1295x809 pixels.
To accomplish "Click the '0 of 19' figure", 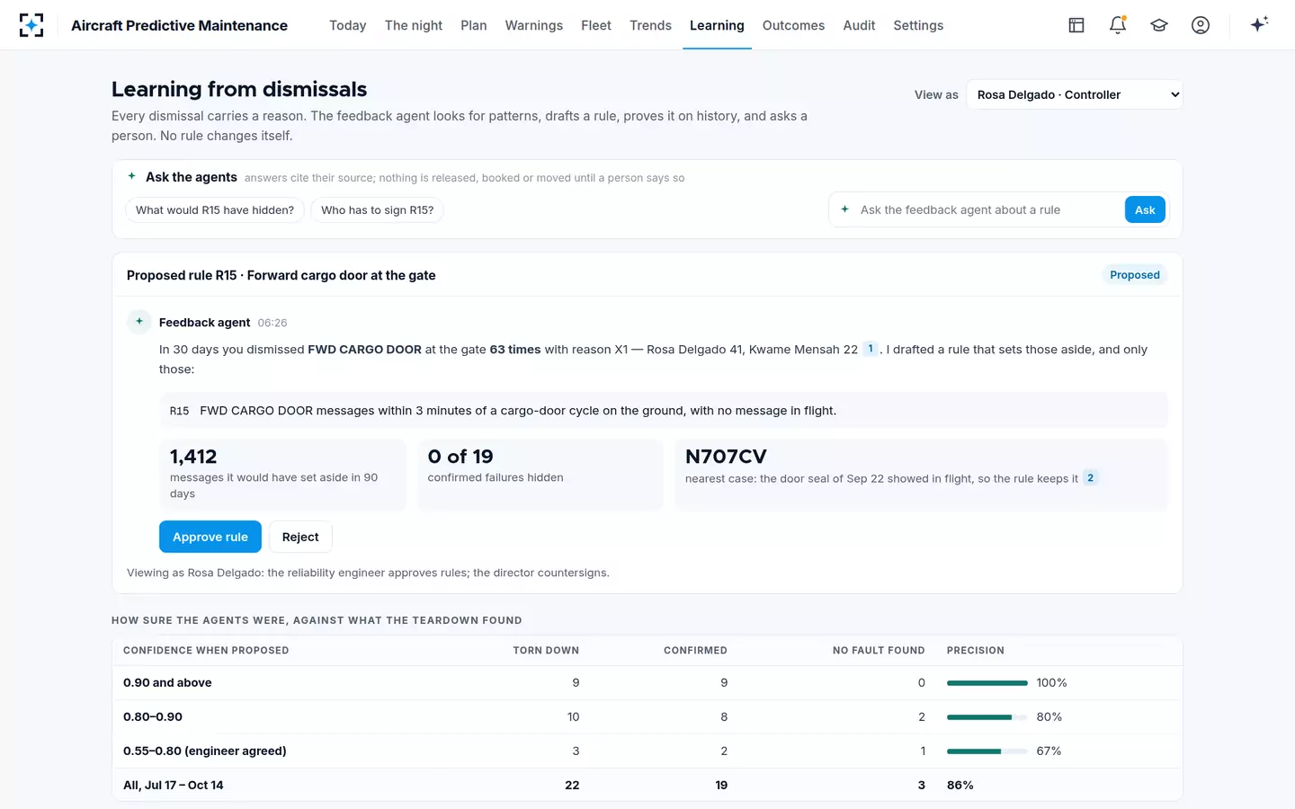I will point(460,457).
